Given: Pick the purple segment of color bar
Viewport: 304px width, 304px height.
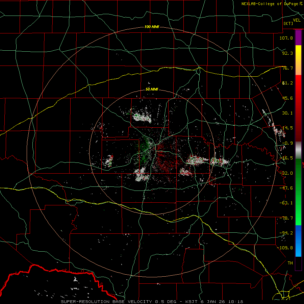Looking at the screenshot, I should (298, 37).
